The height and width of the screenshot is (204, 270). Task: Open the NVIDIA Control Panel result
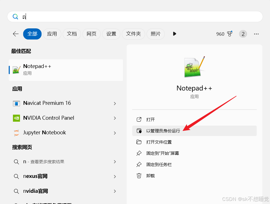tap(66, 118)
